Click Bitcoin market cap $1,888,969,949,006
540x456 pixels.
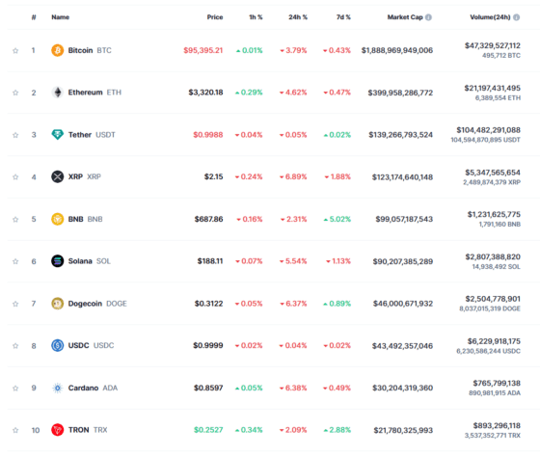point(397,50)
